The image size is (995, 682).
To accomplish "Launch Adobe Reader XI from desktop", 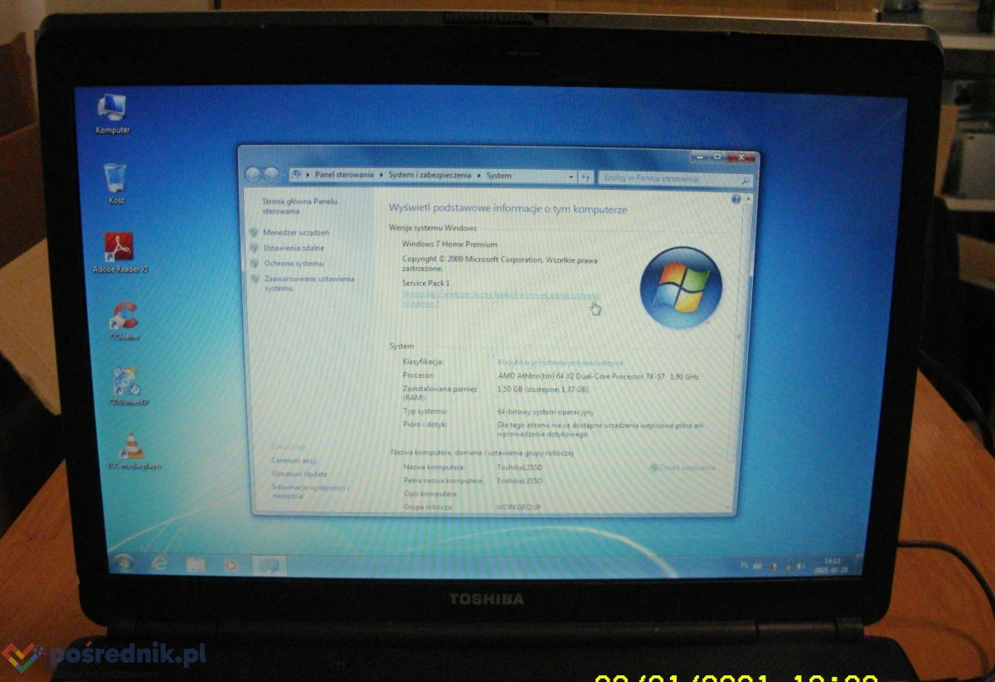I will pyautogui.click(x=119, y=248).
